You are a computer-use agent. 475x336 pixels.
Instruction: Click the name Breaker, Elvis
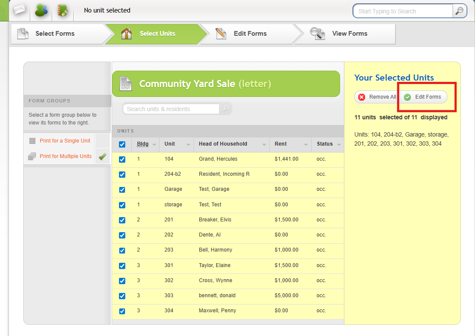pos(215,220)
